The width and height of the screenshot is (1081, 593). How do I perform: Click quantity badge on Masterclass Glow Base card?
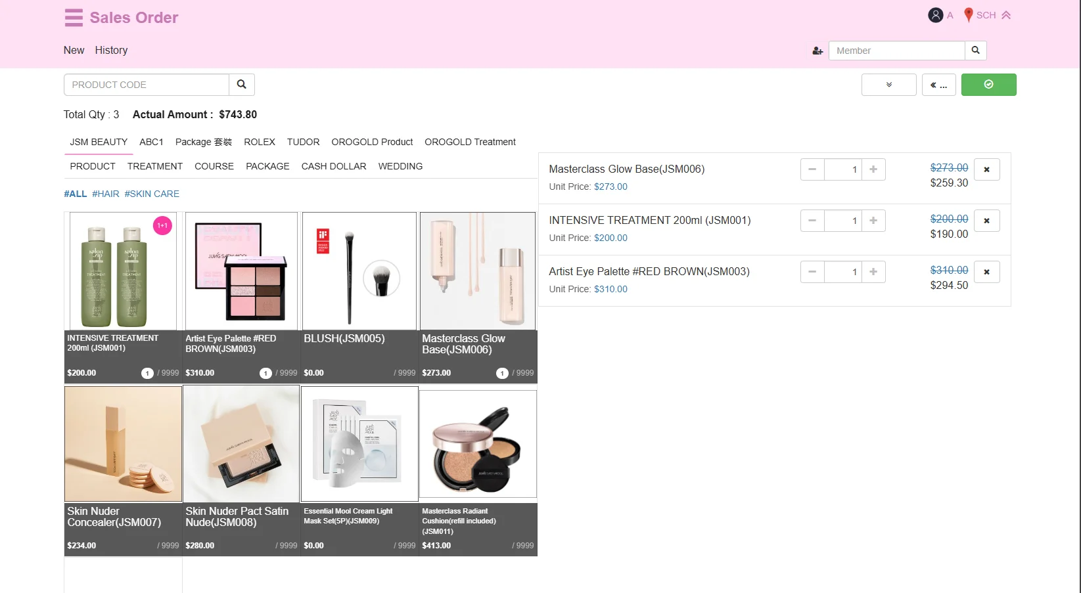coord(502,373)
